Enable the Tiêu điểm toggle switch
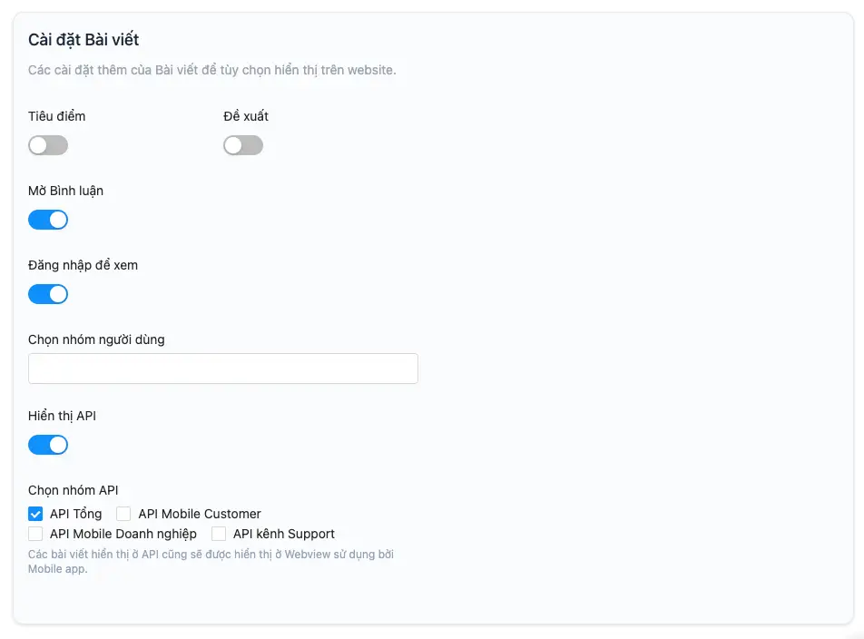 click(48, 145)
